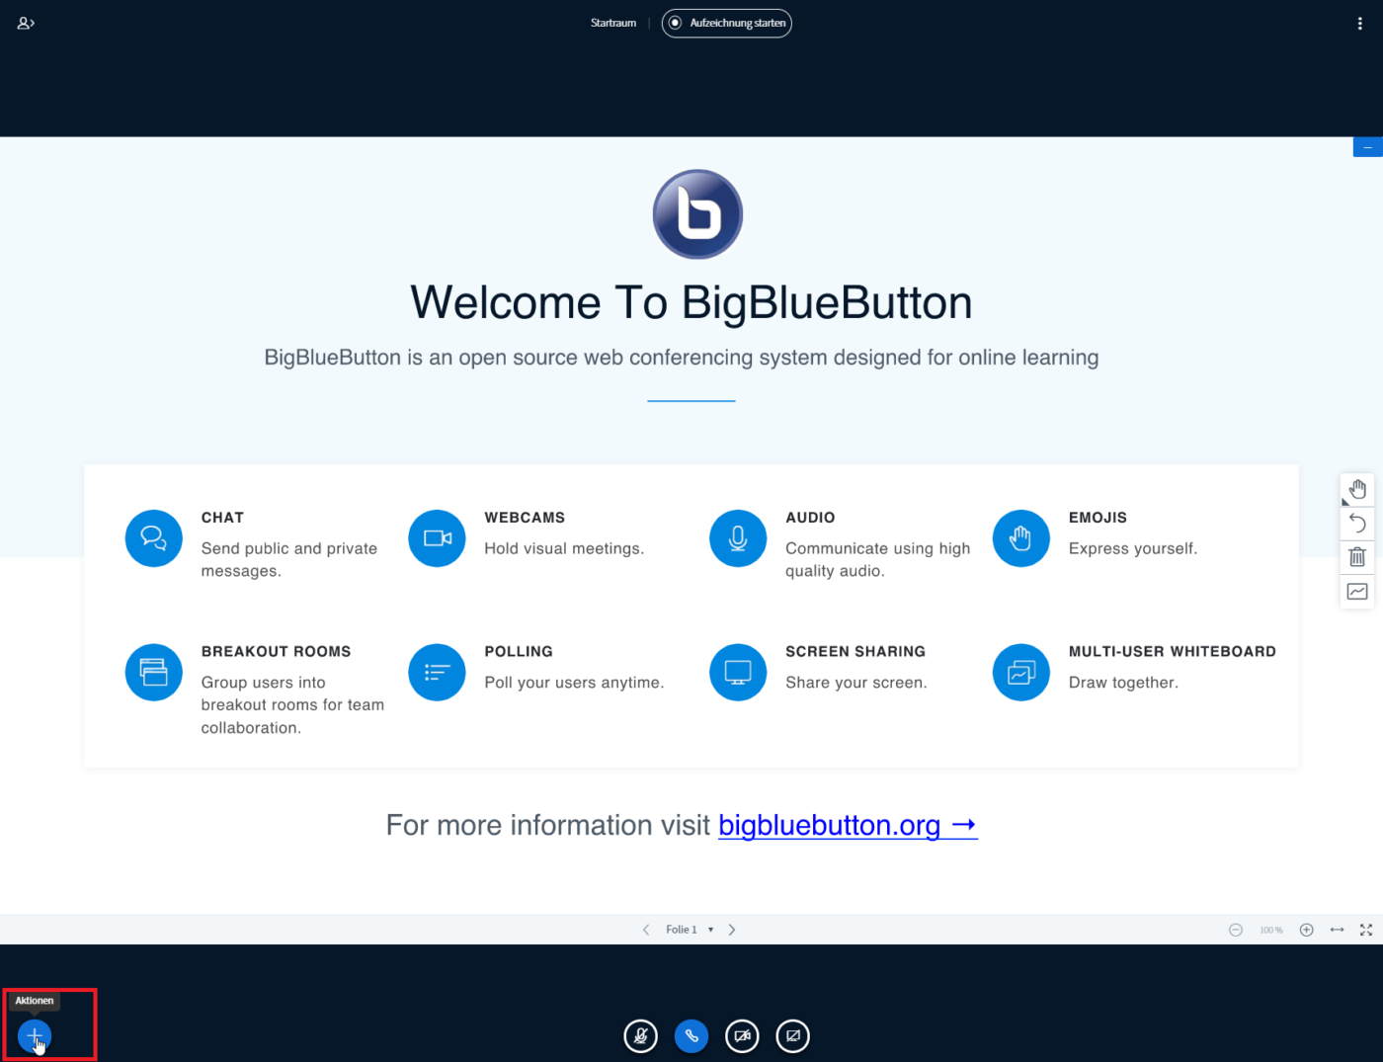Toggle the multi-user whiteboard
This screenshot has height=1062, width=1383.
coord(1357,591)
